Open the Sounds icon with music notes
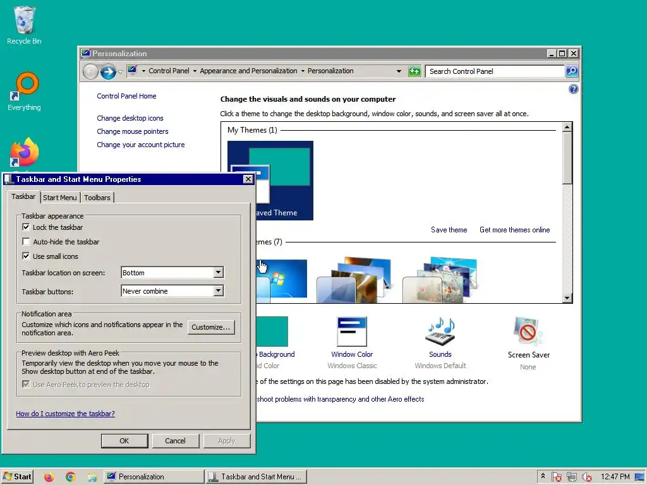Viewport: 647px width, 485px height. pos(440,331)
